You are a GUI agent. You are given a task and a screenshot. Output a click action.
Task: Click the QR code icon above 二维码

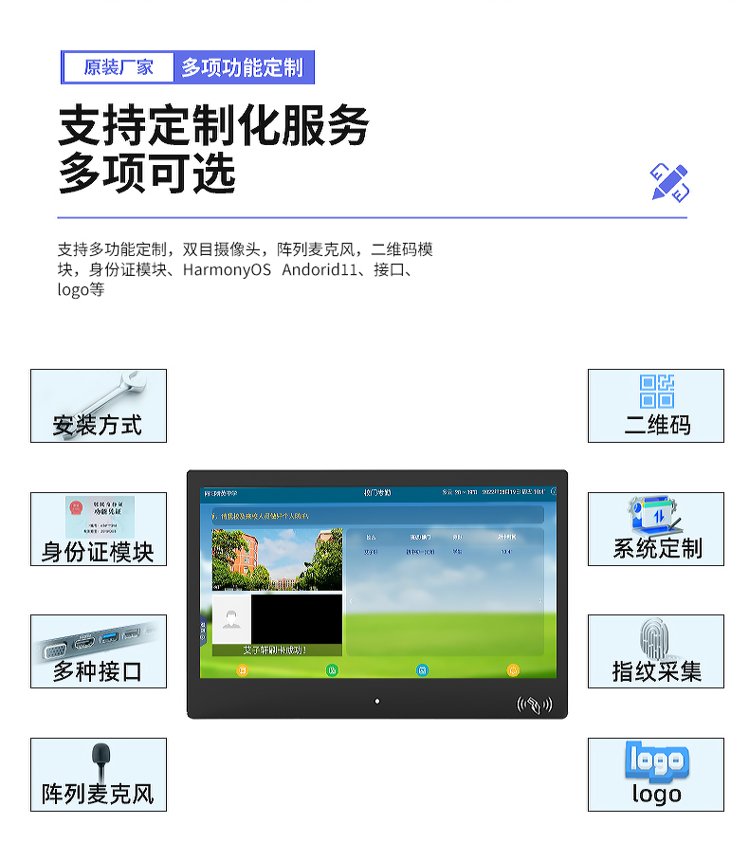656,391
